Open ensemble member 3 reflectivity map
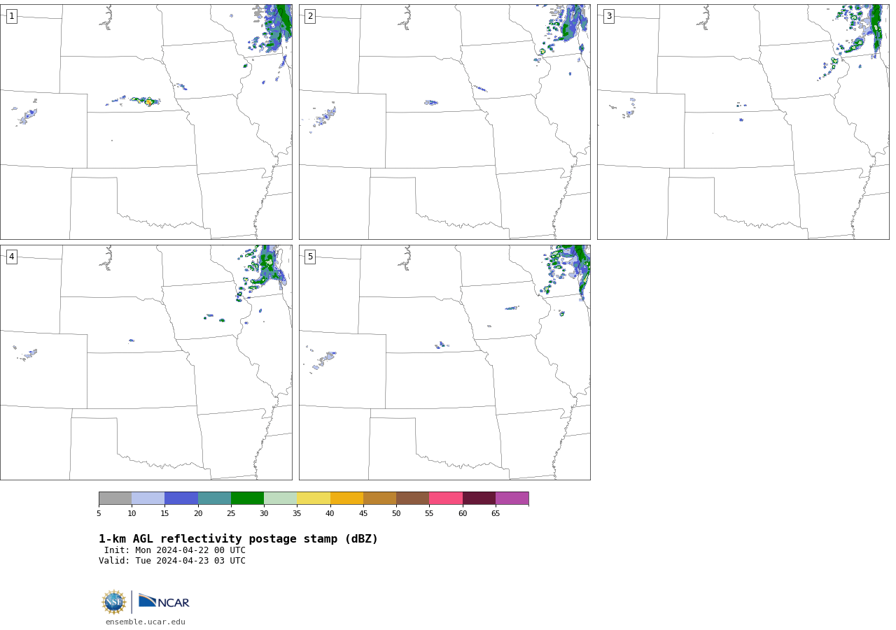This screenshot has width=896, height=630. (743, 122)
